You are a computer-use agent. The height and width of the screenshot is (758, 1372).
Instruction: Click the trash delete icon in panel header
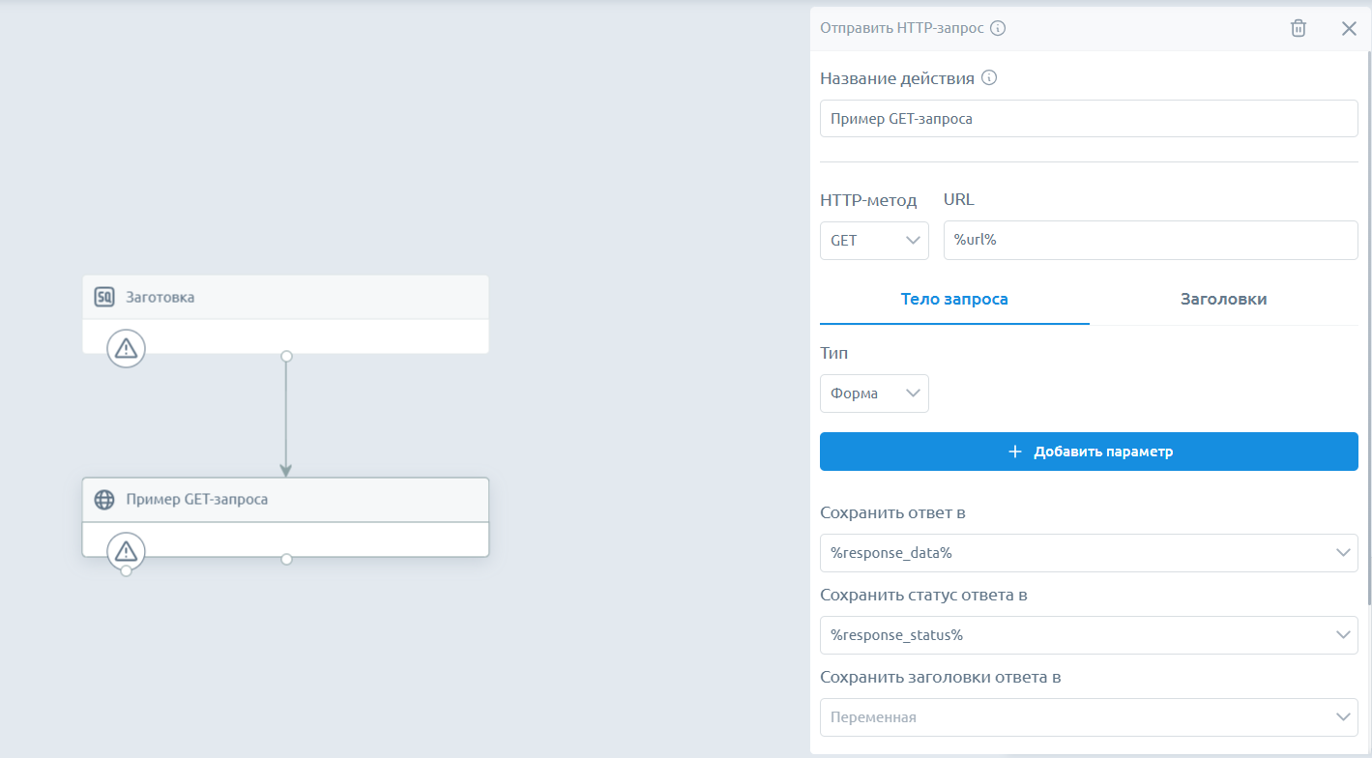coord(1299,28)
